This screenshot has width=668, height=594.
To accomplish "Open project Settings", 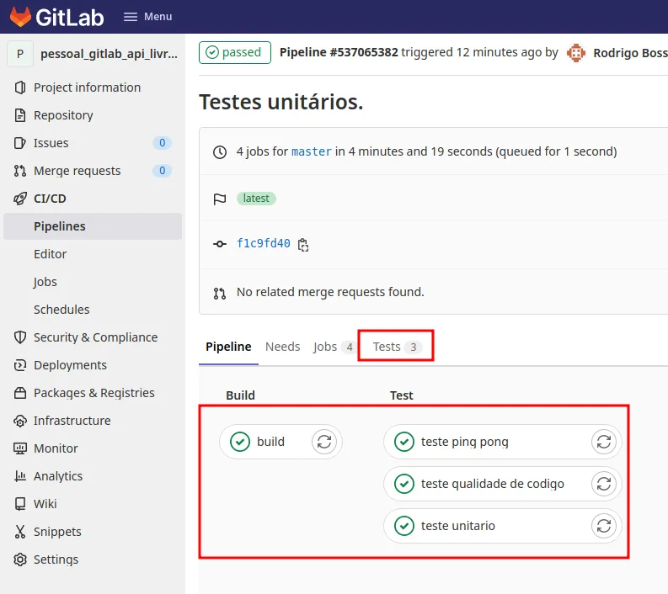I will 56,560.
